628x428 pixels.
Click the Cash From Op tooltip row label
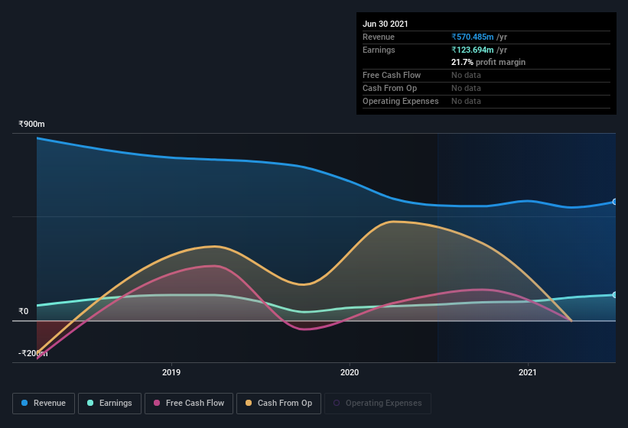click(389, 88)
